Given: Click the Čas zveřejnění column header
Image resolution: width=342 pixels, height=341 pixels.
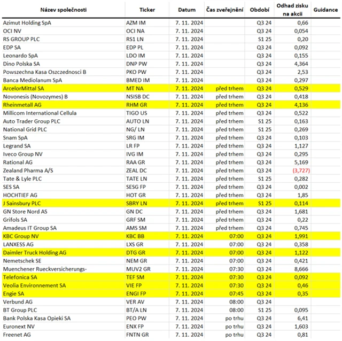Looking at the screenshot, I should pos(224,10).
